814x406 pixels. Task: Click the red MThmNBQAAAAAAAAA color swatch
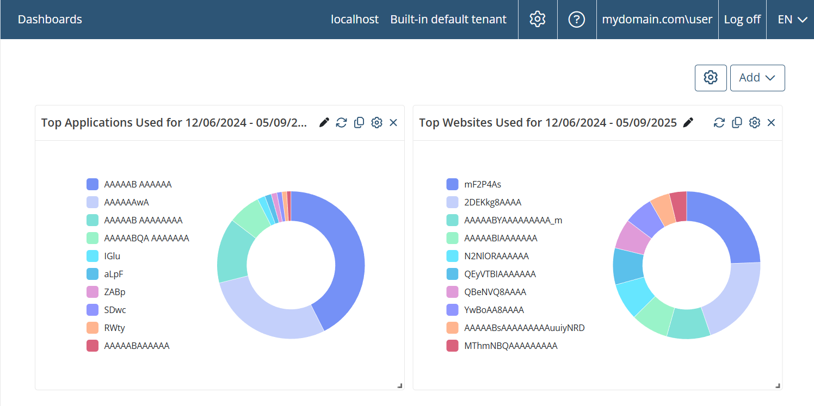[452, 346]
